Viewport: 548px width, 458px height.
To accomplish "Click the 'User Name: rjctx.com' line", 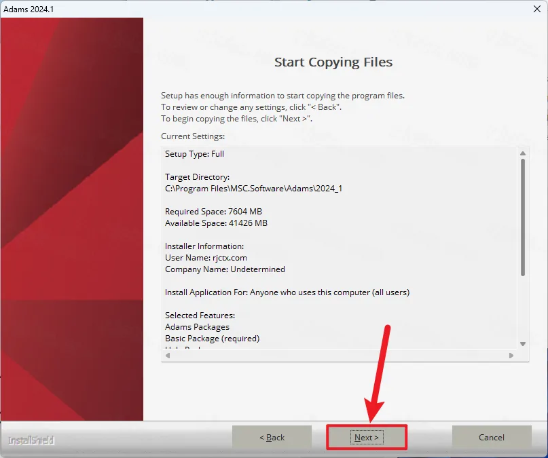I will (x=206, y=258).
